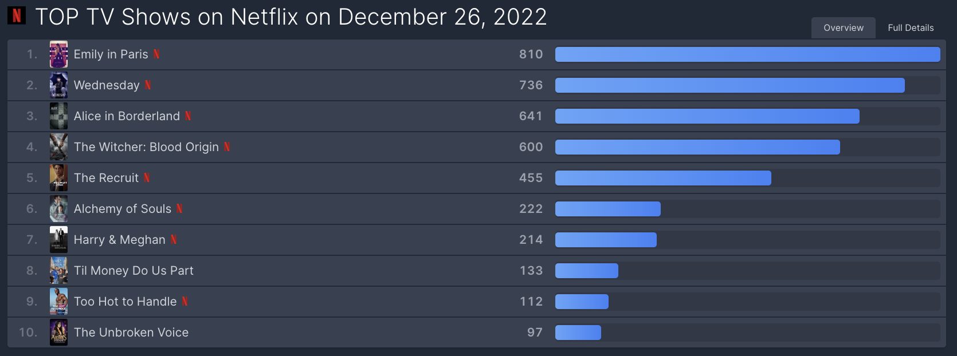Screen dimensions: 957x356
Task: Click the Netflix N icon after Harry & Meghan
Action: [x=174, y=240]
